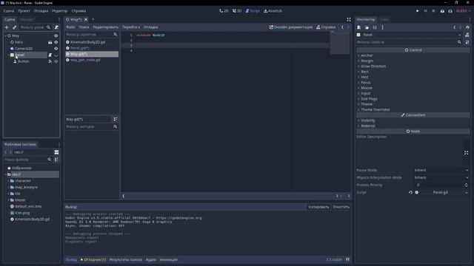Image resolution: width=474 pixels, height=266 pixels.
Task: Expand the bottom panel with the toggle icon
Action: (347, 259)
